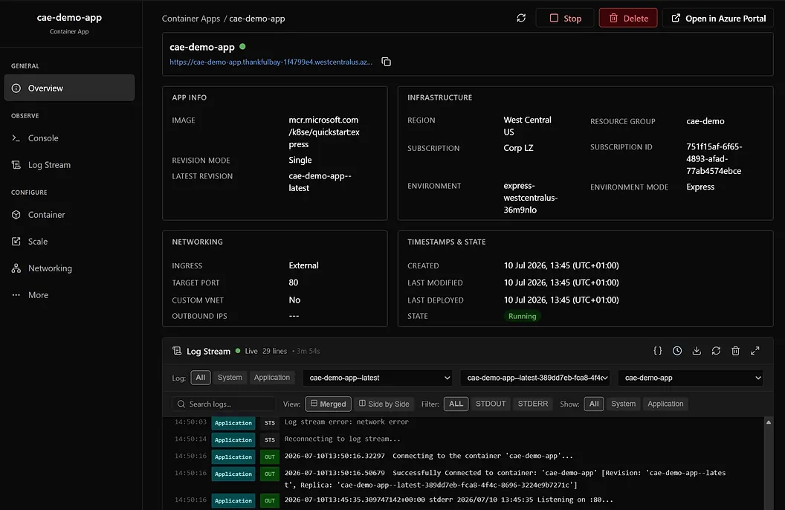Filter logs to STDERR
Screen dimensions: 785x510
[533, 404]
